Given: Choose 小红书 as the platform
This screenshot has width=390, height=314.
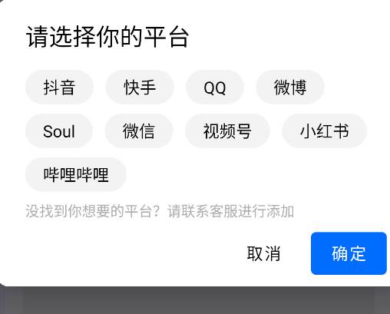Looking at the screenshot, I should click(324, 131).
